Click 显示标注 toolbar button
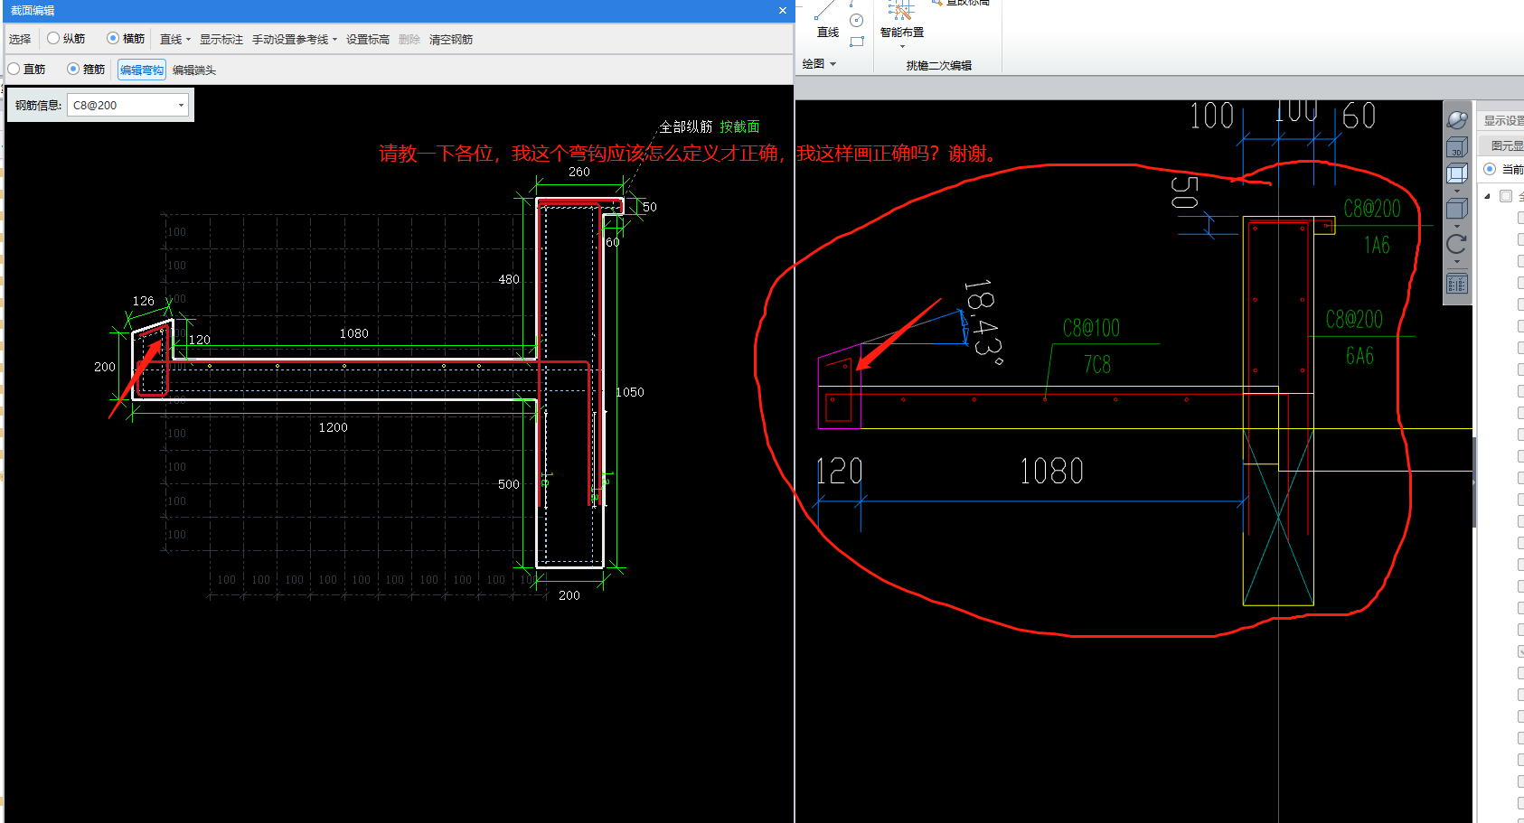 (221, 40)
